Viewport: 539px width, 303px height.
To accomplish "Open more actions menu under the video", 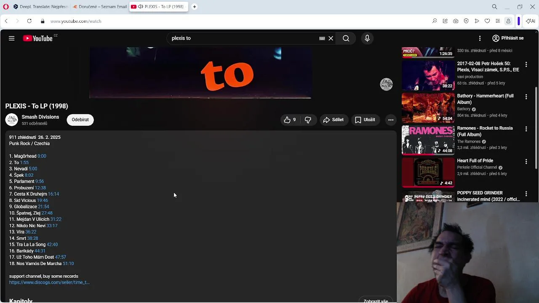I will coord(391,120).
